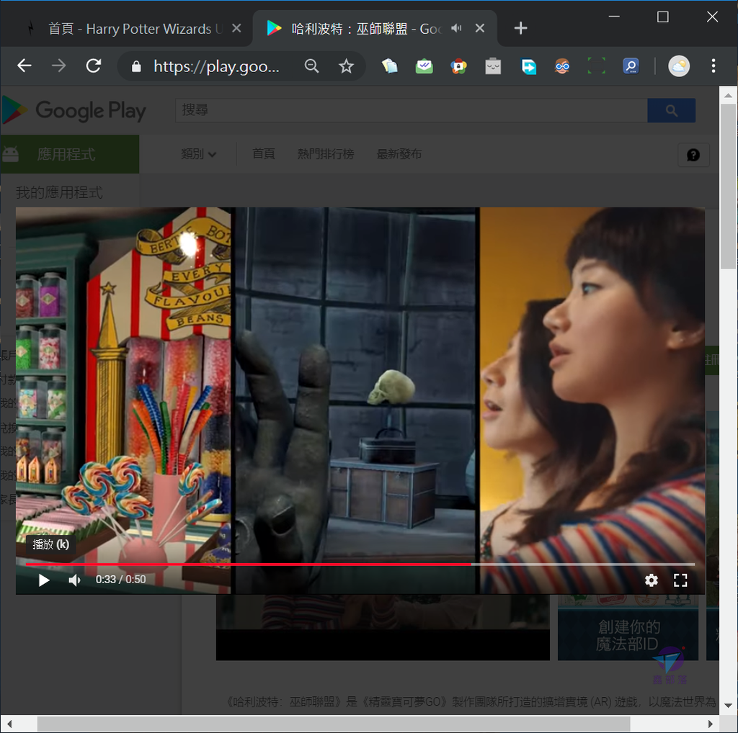738x733 pixels.
Task: Enter fullscreen video mode
Action: (x=680, y=580)
